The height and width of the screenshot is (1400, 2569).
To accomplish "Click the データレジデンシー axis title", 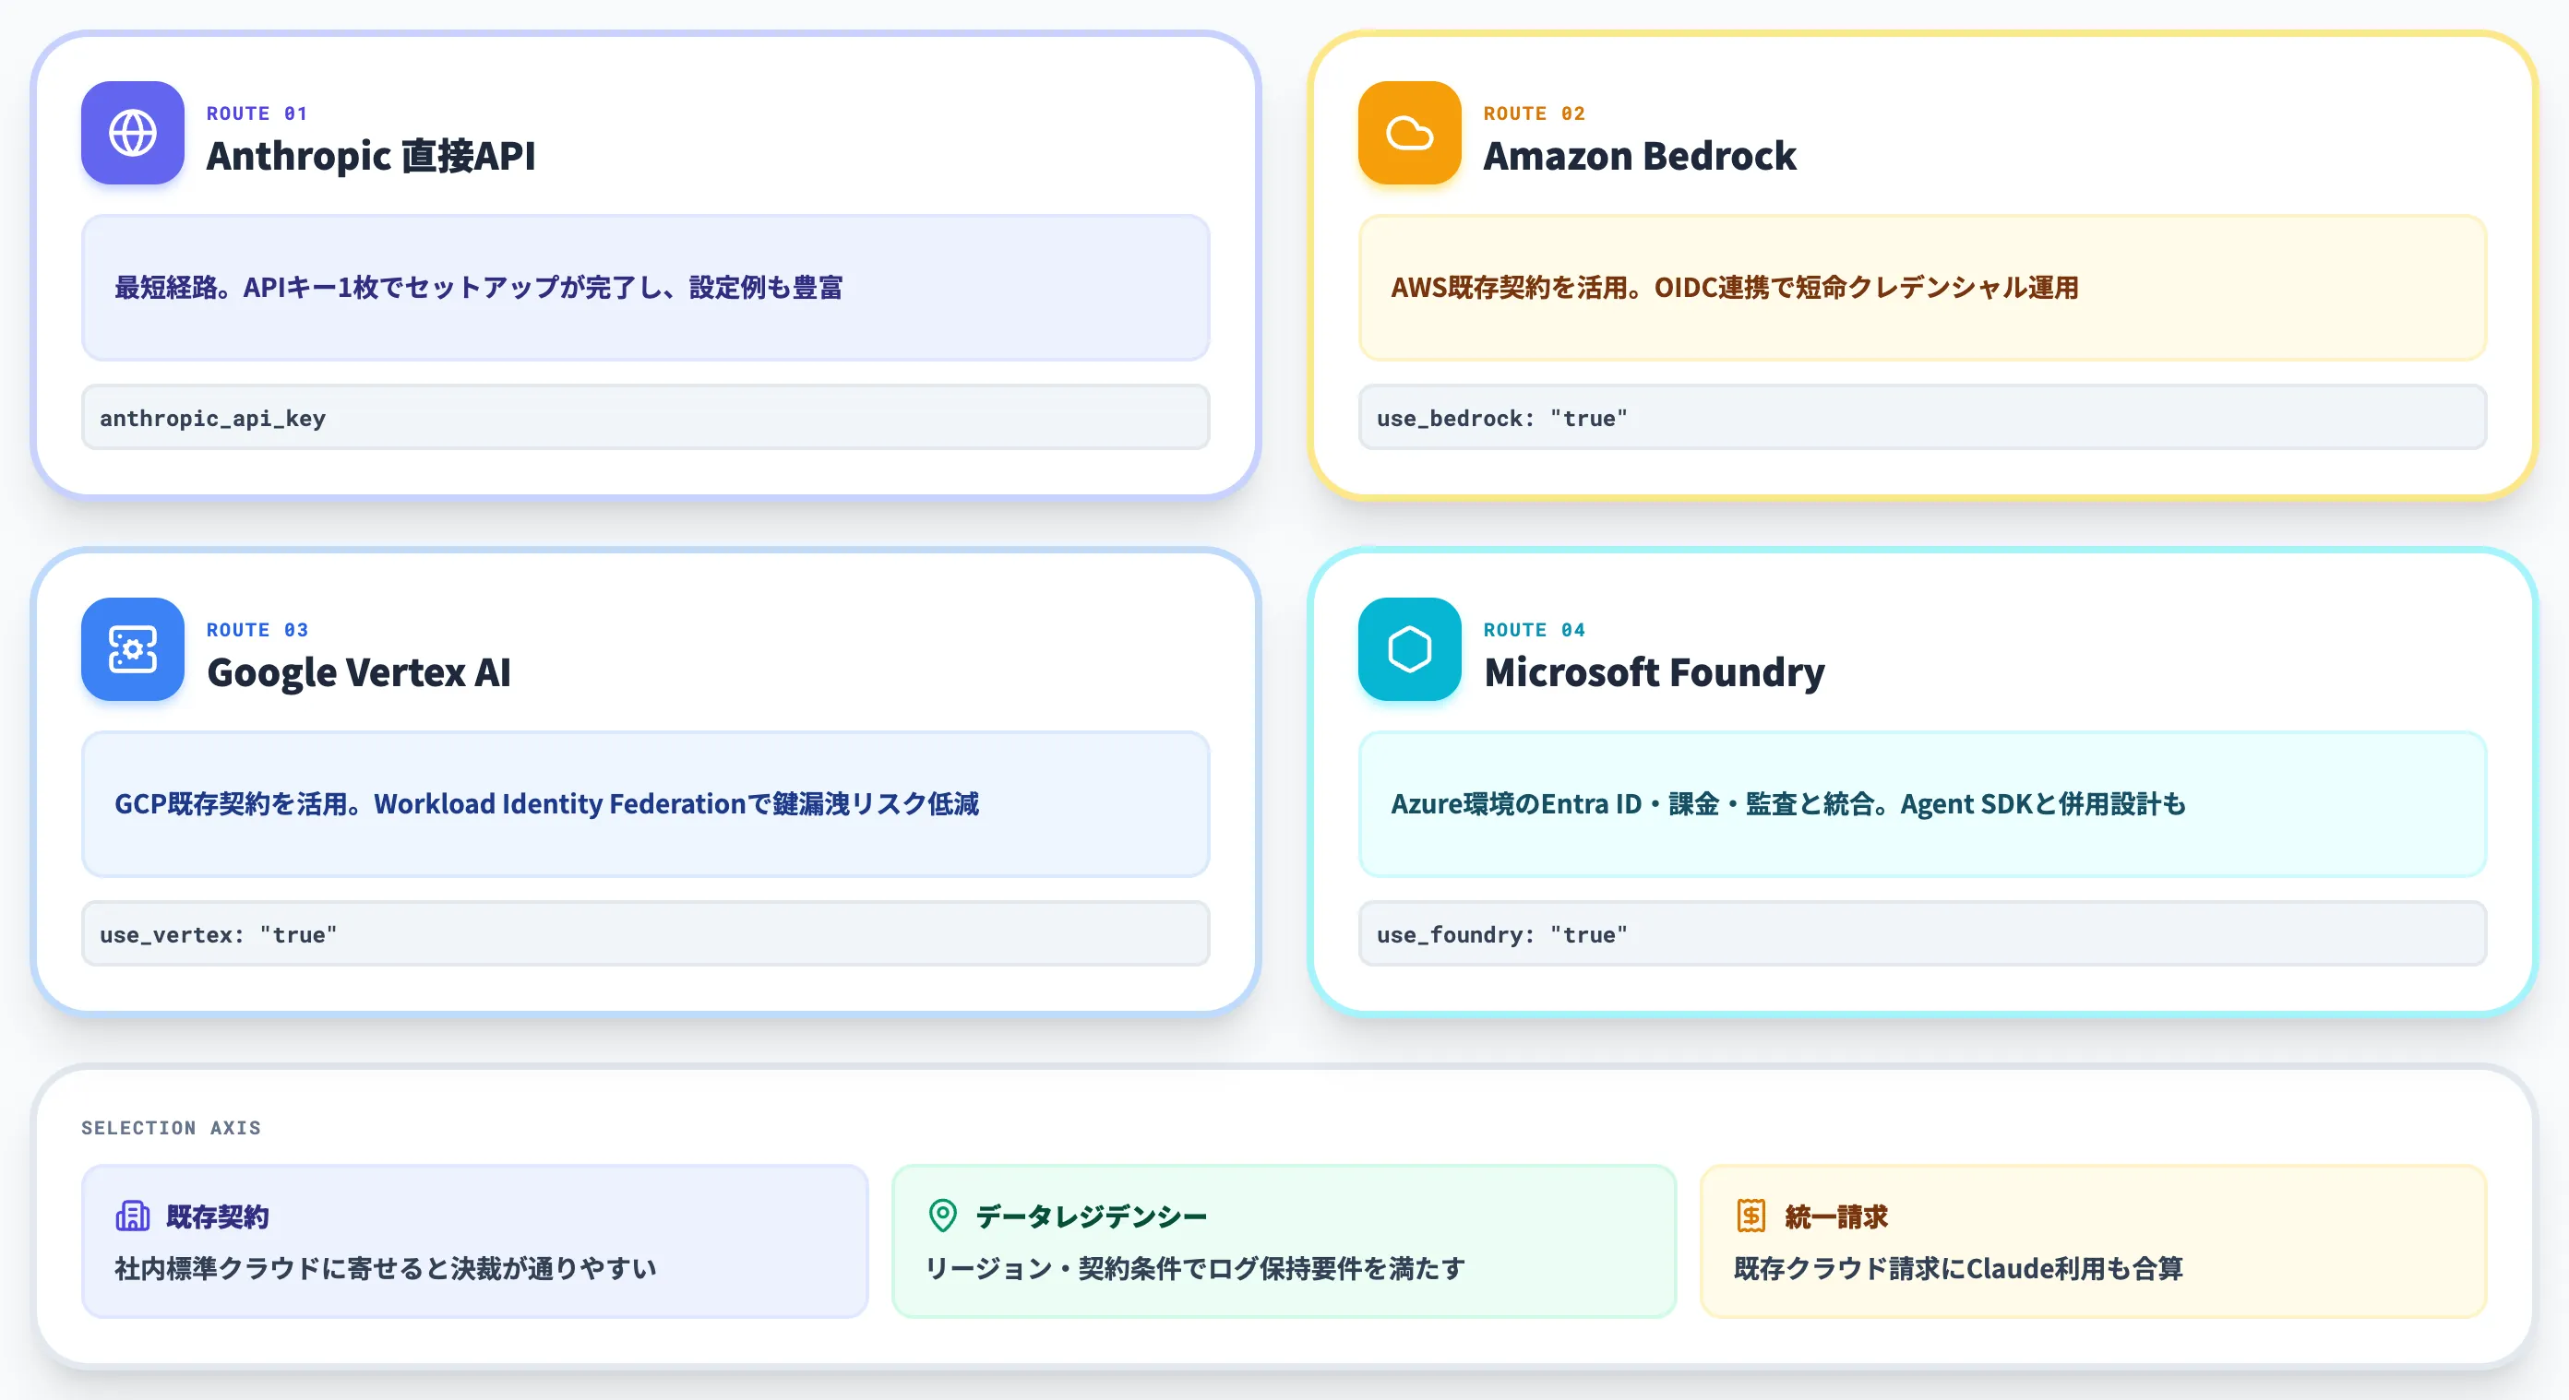I will point(1091,1216).
